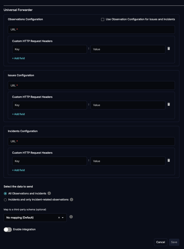184x249 pixels.
Task: Turn on the Enable integration toggle
Action: [x=8, y=229]
